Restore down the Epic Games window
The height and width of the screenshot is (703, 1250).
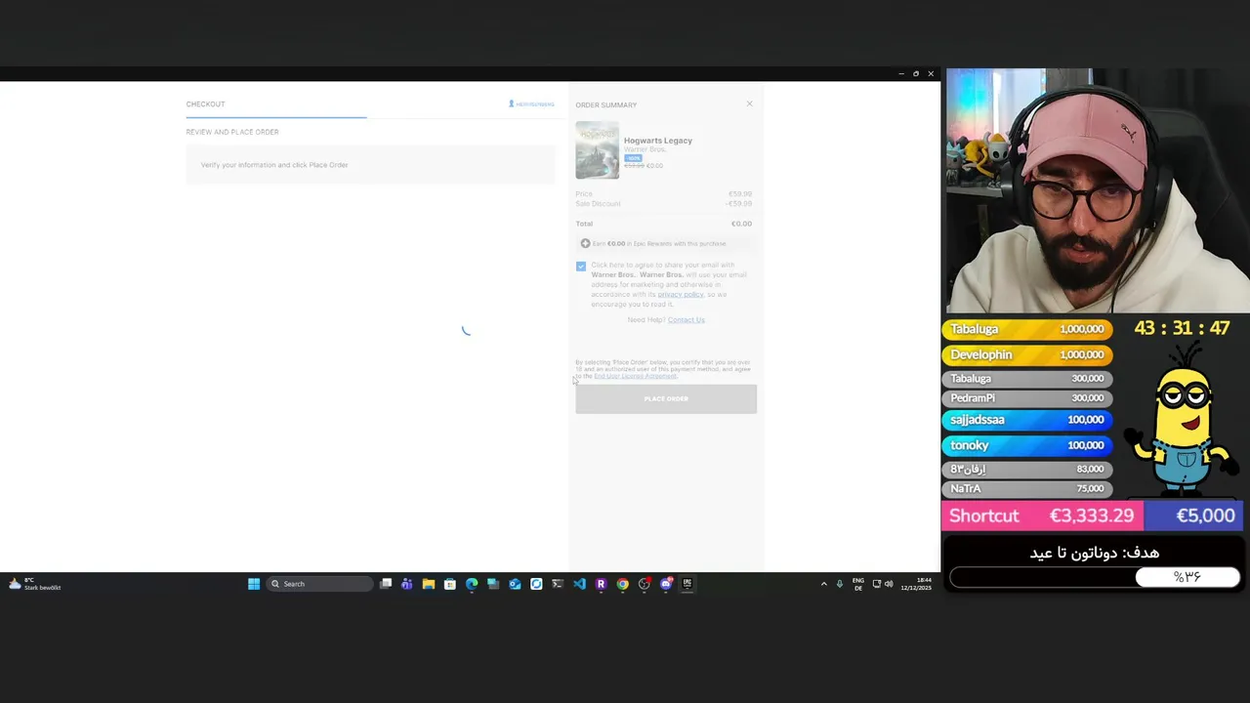pos(916,74)
